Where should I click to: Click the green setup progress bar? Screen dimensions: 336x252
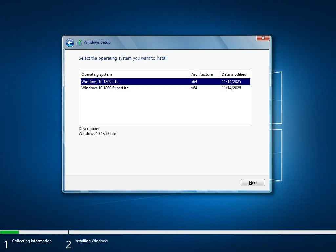10,232
